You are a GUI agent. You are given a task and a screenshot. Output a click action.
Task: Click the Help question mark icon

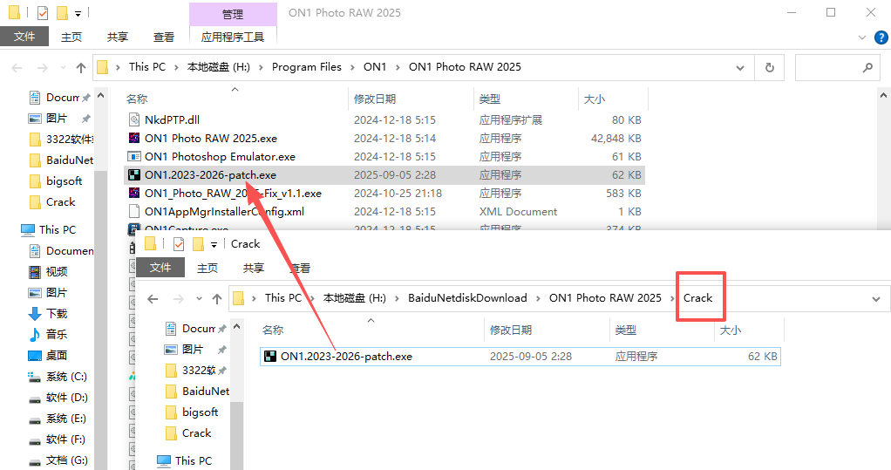click(x=881, y=37)
